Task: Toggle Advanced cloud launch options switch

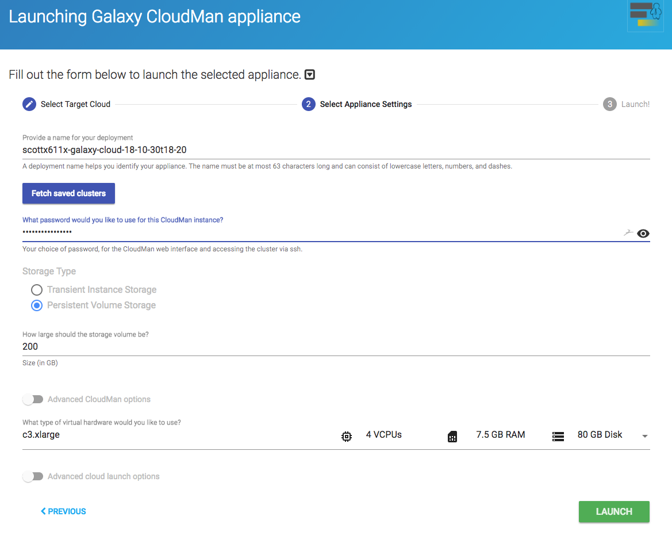Action: (x=33, y=476)
